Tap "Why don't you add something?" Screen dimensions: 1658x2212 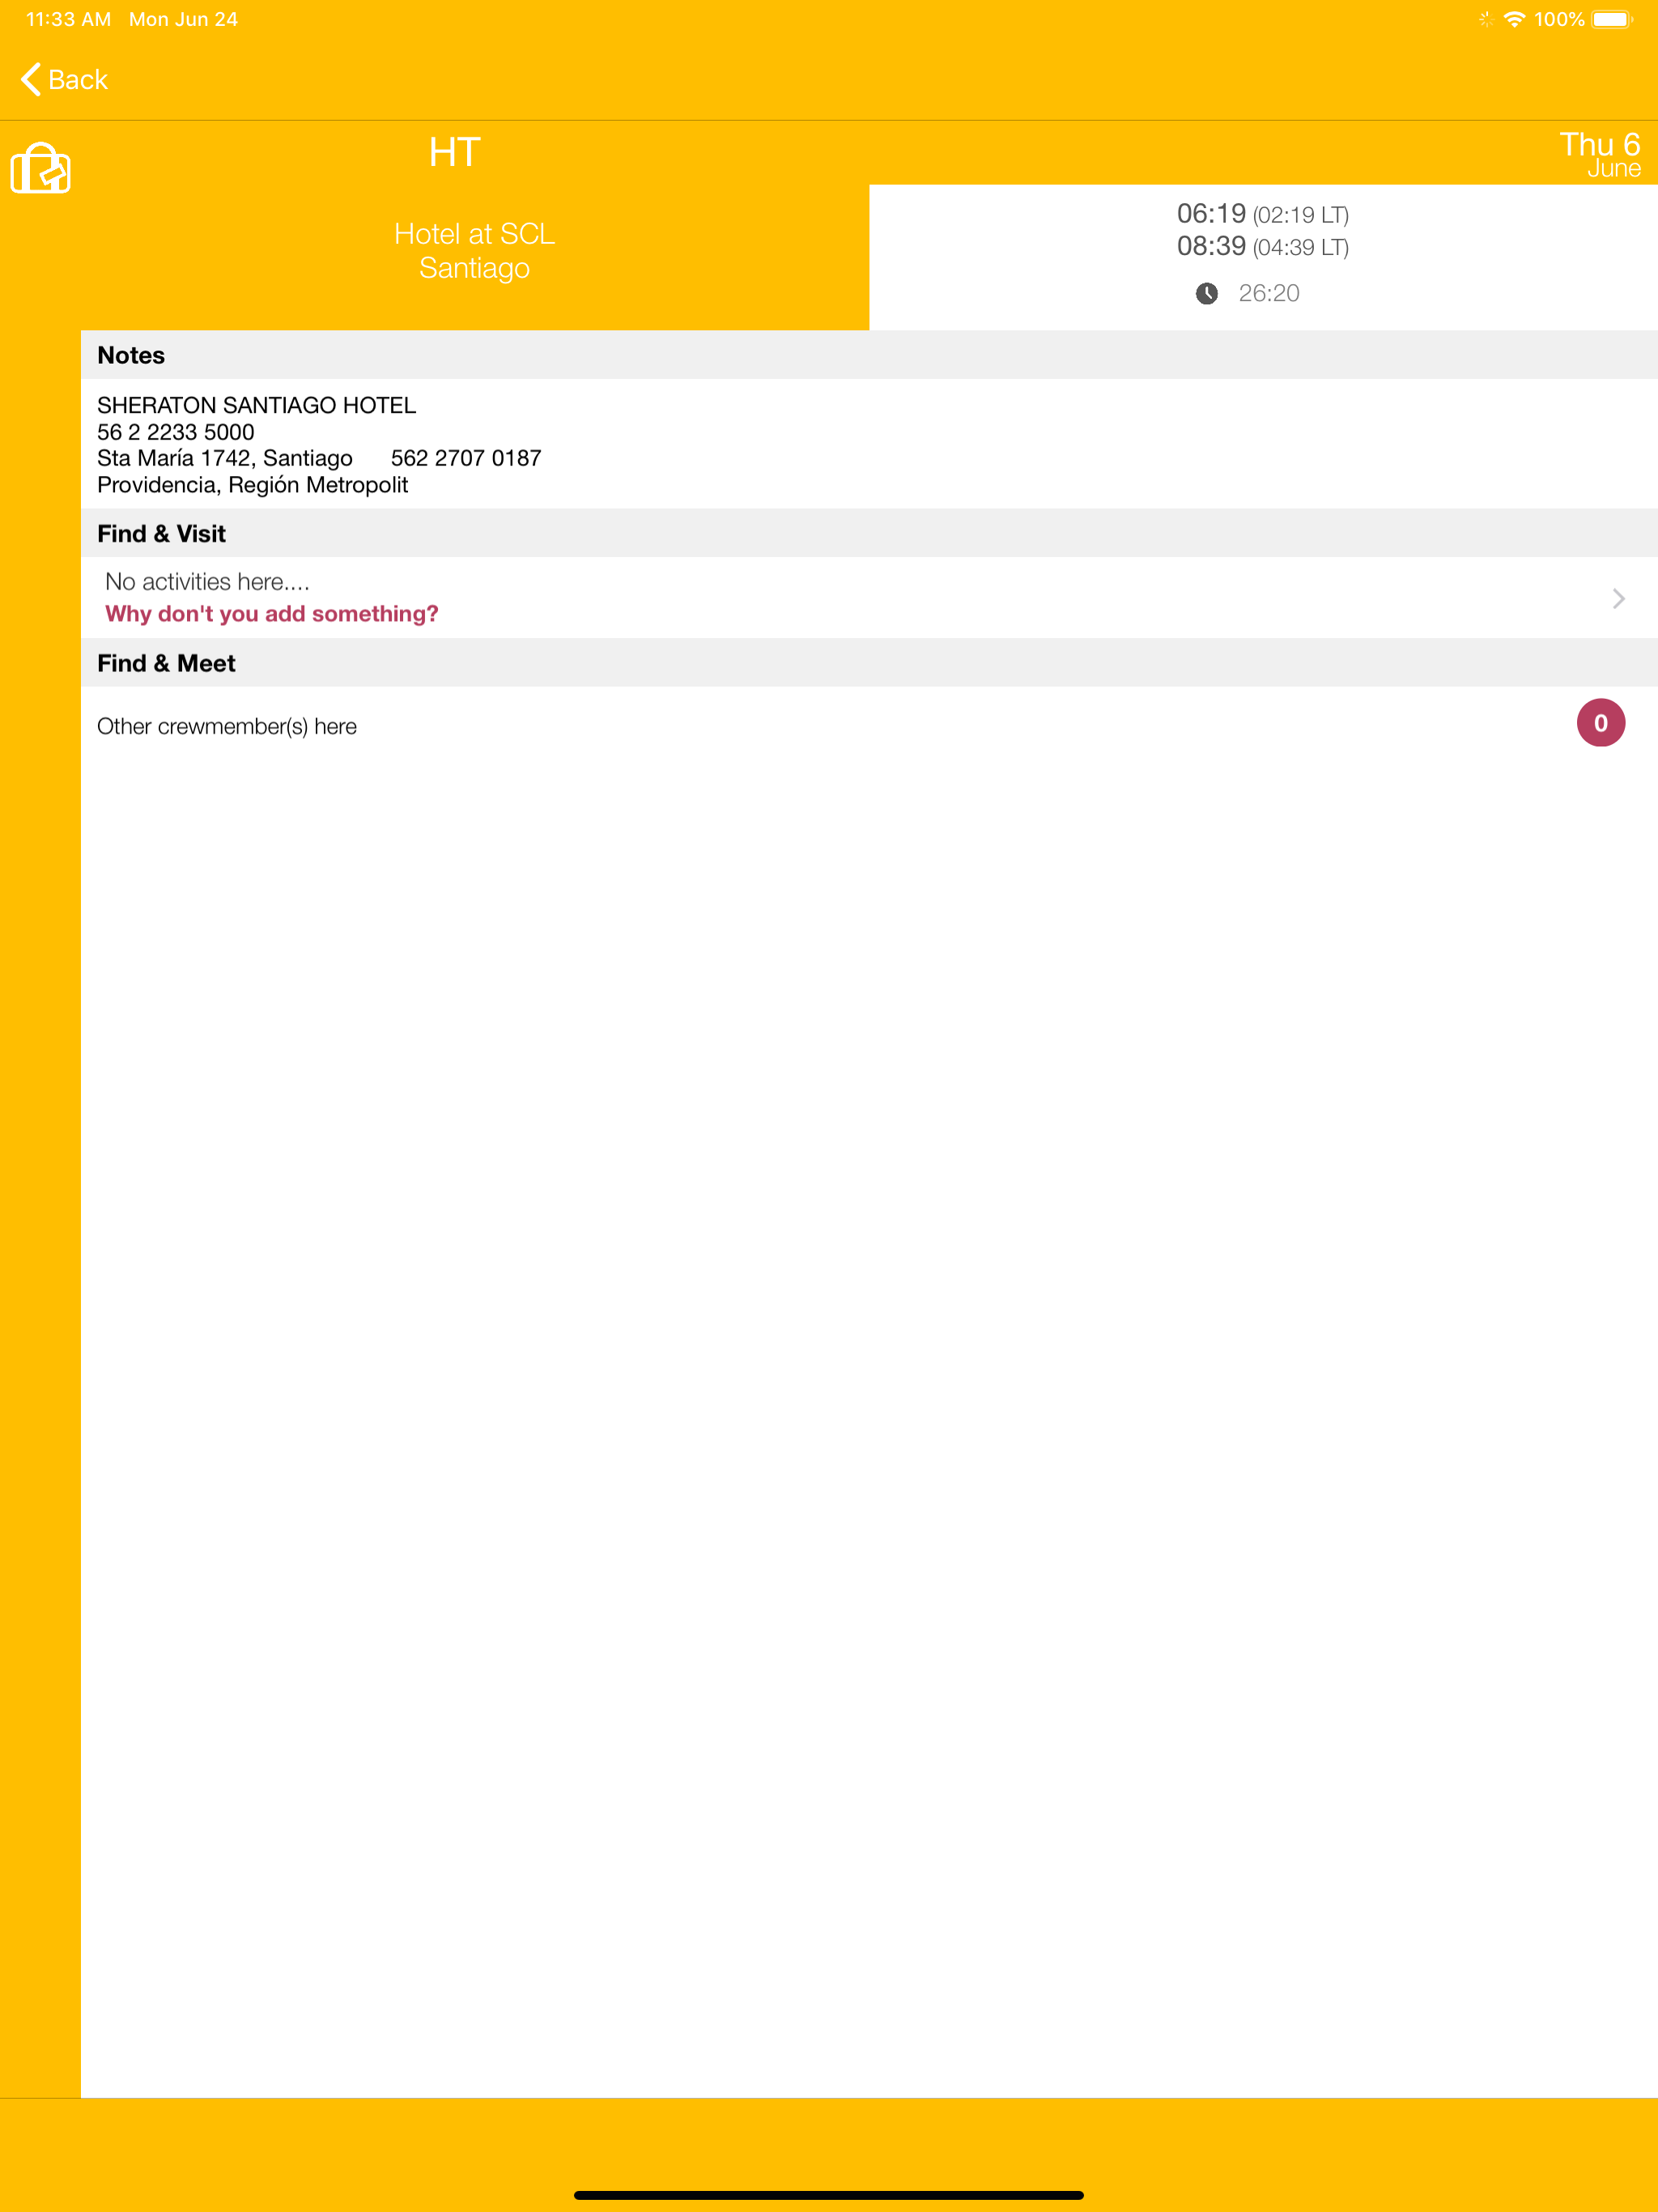[x=271, y=614]
